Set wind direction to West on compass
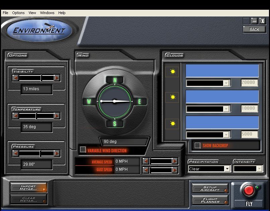Viewport: 270px width, 211px height. tap(89, 102)
